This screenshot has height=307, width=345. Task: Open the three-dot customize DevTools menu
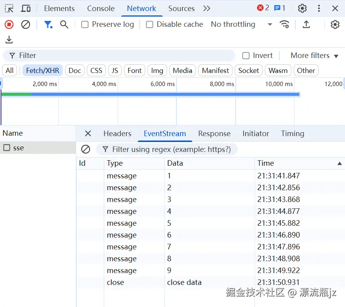click(x=319, y=8)
